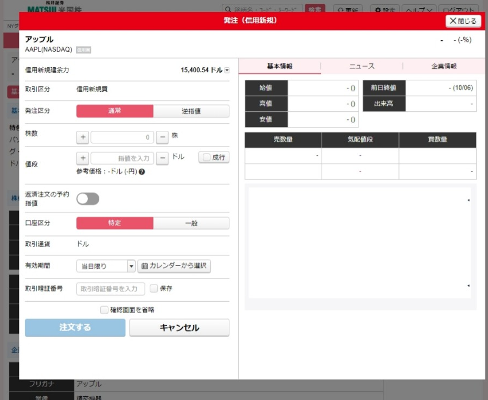
Task: Click the 気配値段 column header
Action: coord(360,139)
